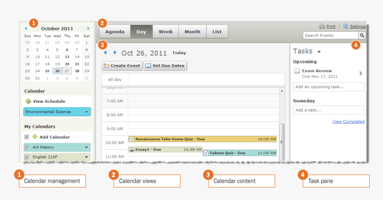Image resolution: width=383 pixels, height=200 pixels.
Task: Switch to the Day view tab
Action: (141, 32)
